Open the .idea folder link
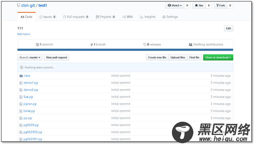255x145 pixels. (27, 76)
